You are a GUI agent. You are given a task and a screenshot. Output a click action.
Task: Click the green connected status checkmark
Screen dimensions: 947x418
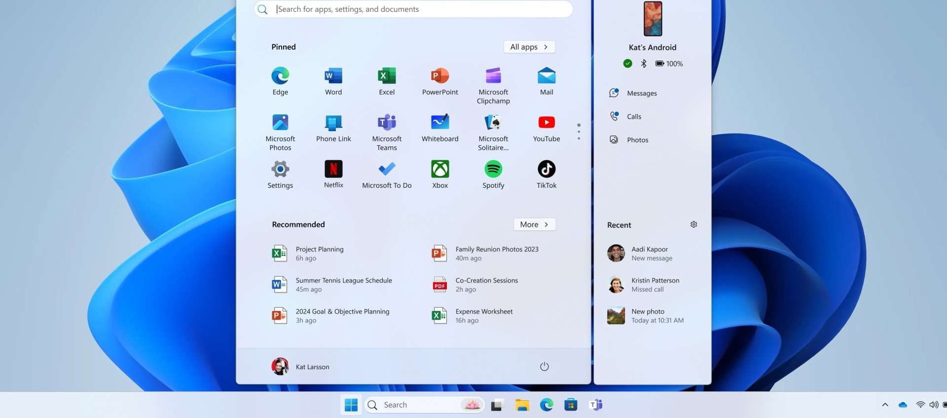point(627,63)
